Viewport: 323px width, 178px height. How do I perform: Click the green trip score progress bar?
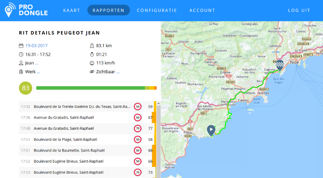(x=90, y=88)
